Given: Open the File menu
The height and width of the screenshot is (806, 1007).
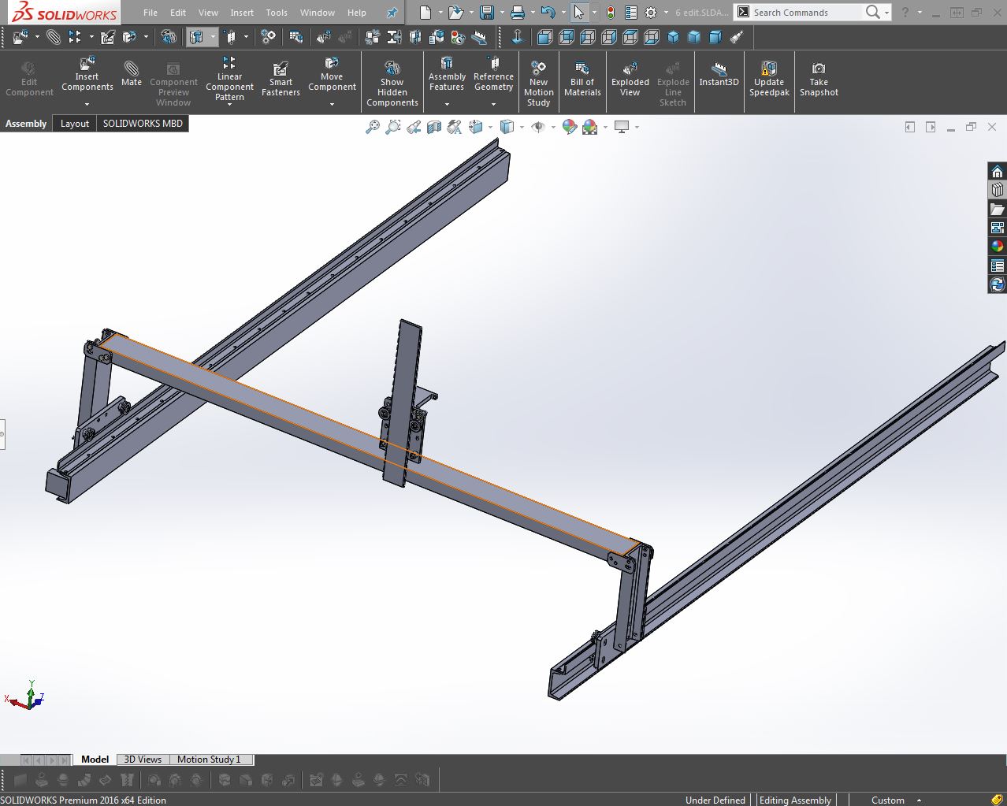Looking at the screenshot, I should (x=150, y=13).
